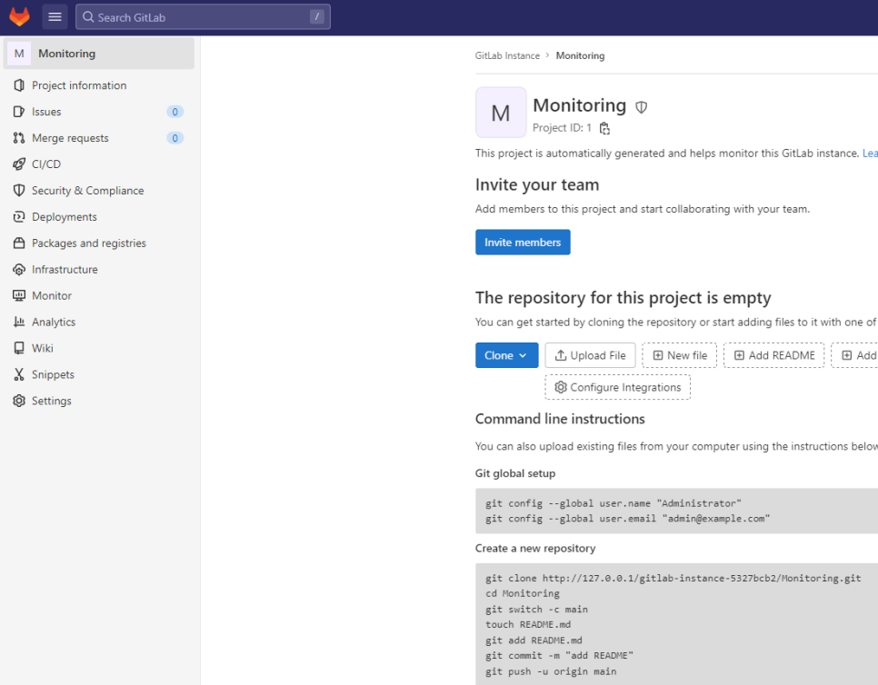
Task: Click the Analytics chart icon
Action: coord(19,322)
